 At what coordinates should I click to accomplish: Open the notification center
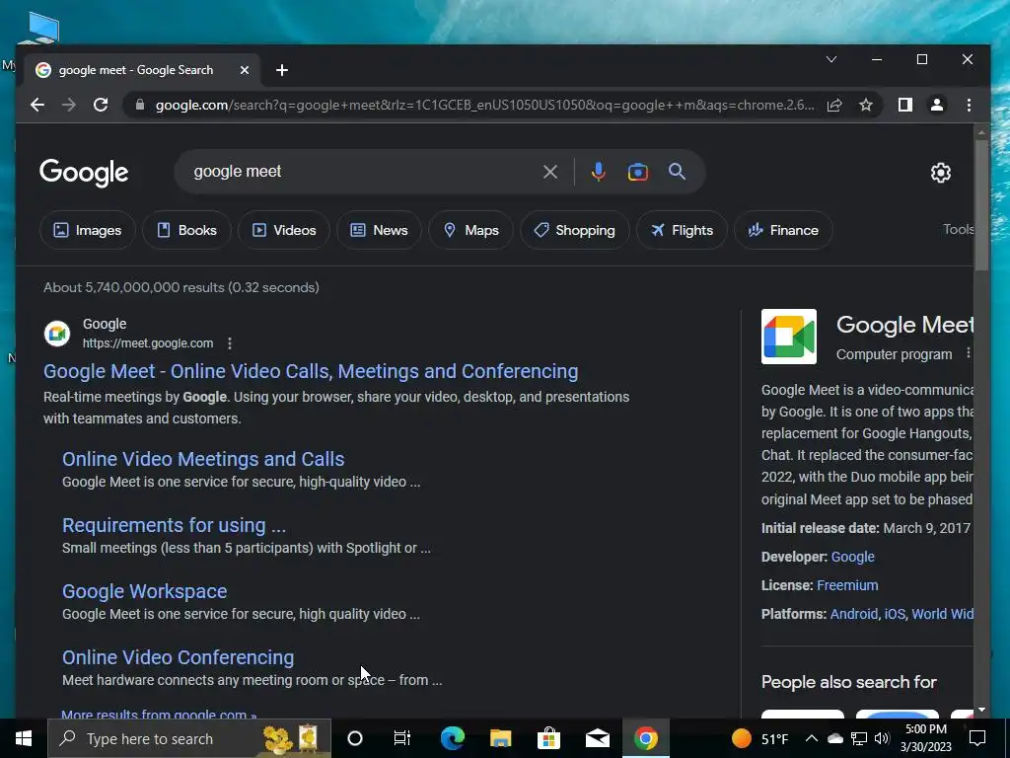pyautogui.click(x=977, y=738)
